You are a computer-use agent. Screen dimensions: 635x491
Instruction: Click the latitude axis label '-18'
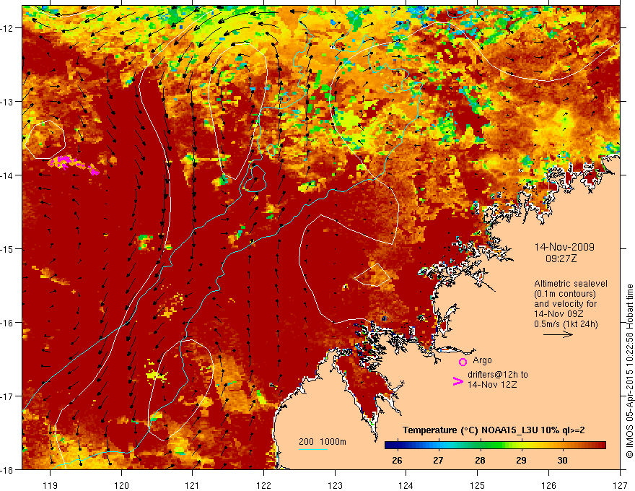tap(7, 470)
